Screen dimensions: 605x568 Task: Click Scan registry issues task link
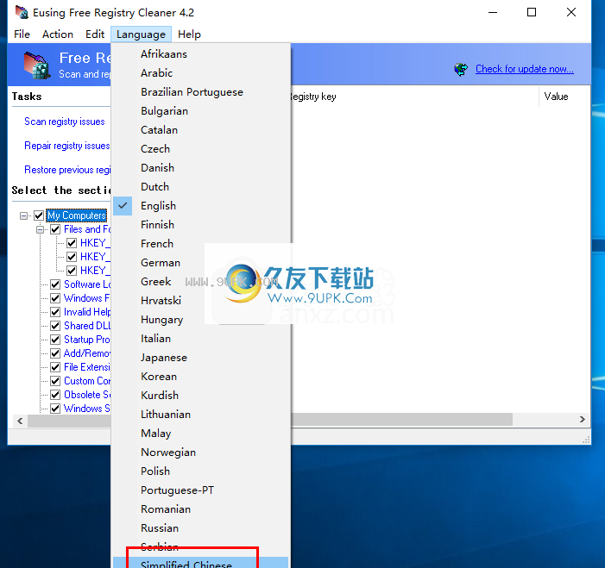pyautogui.click(x=65, y=122)
